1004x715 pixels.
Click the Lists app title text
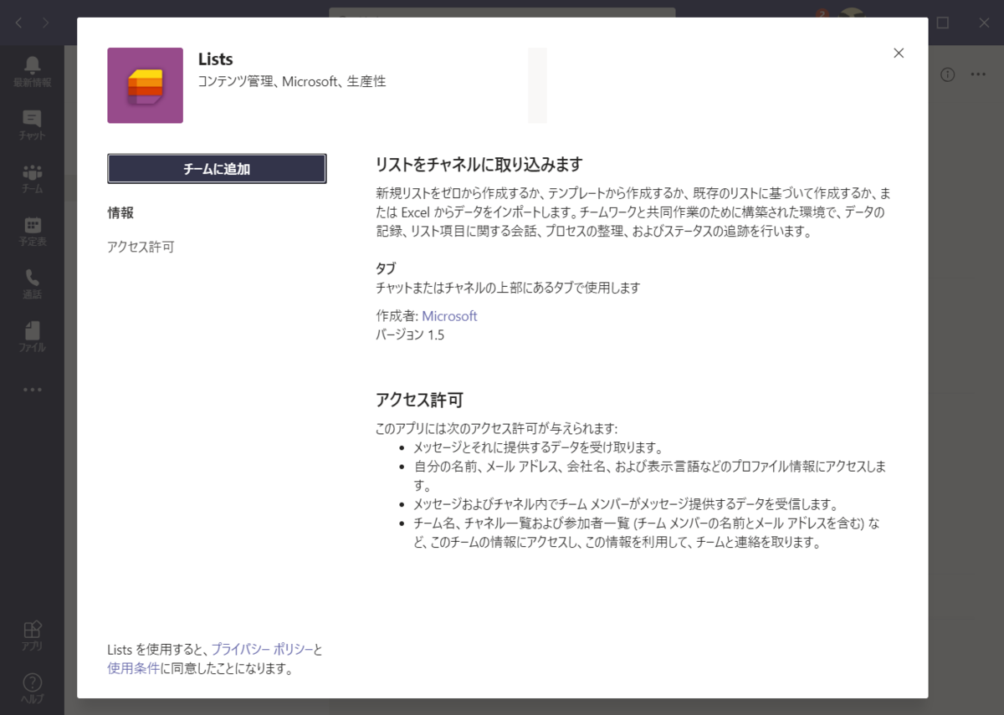tap(215, 59)
